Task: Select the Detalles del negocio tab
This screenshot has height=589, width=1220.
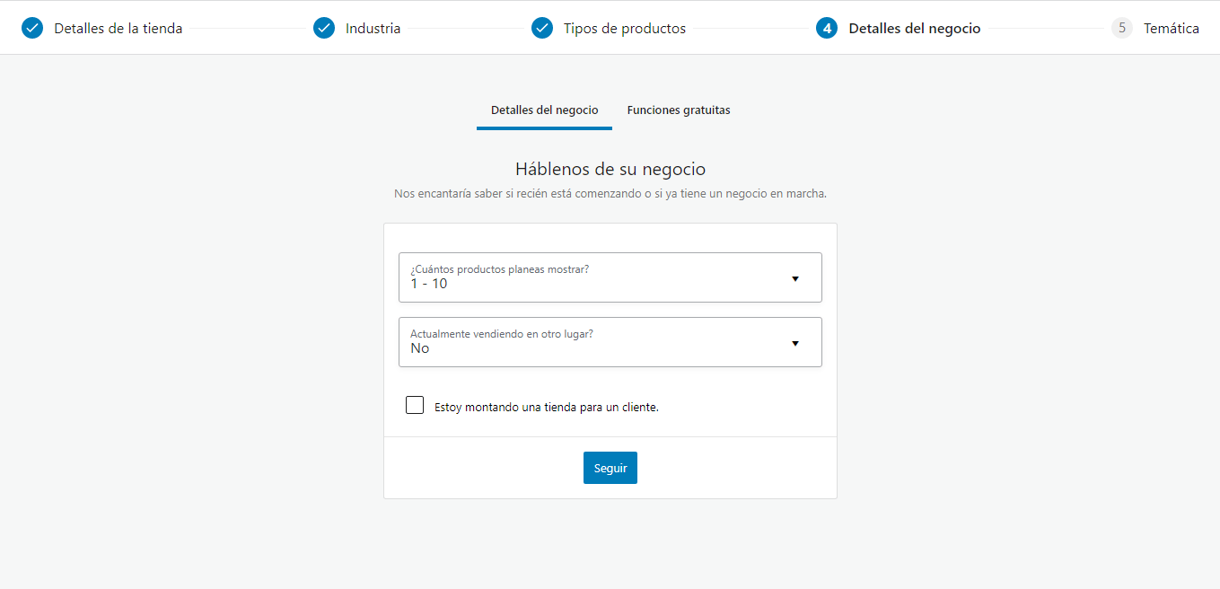Action: coord(544,110)
